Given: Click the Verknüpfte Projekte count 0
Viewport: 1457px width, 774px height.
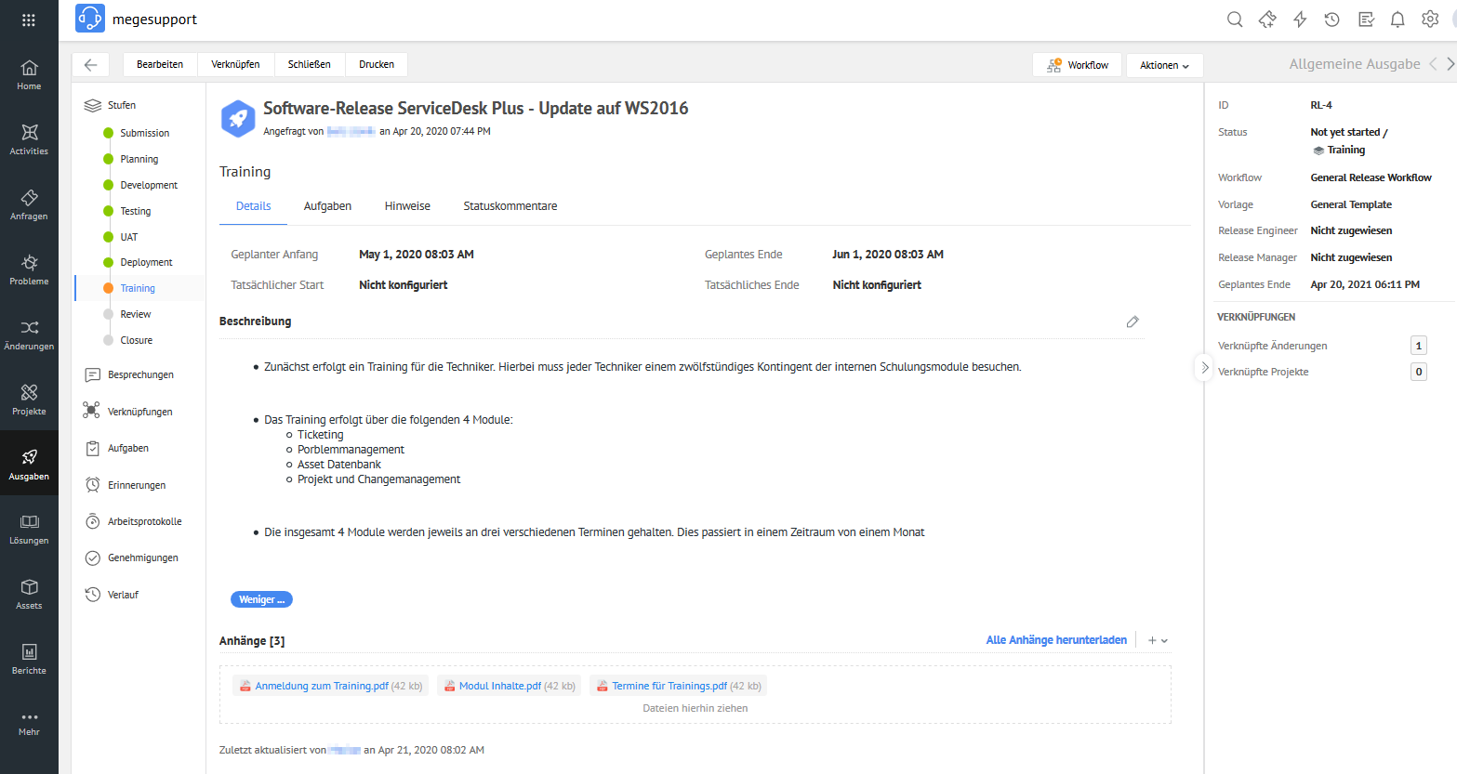Looking at the screenshot, I should pyautogui.click(x=1418, y=372).
